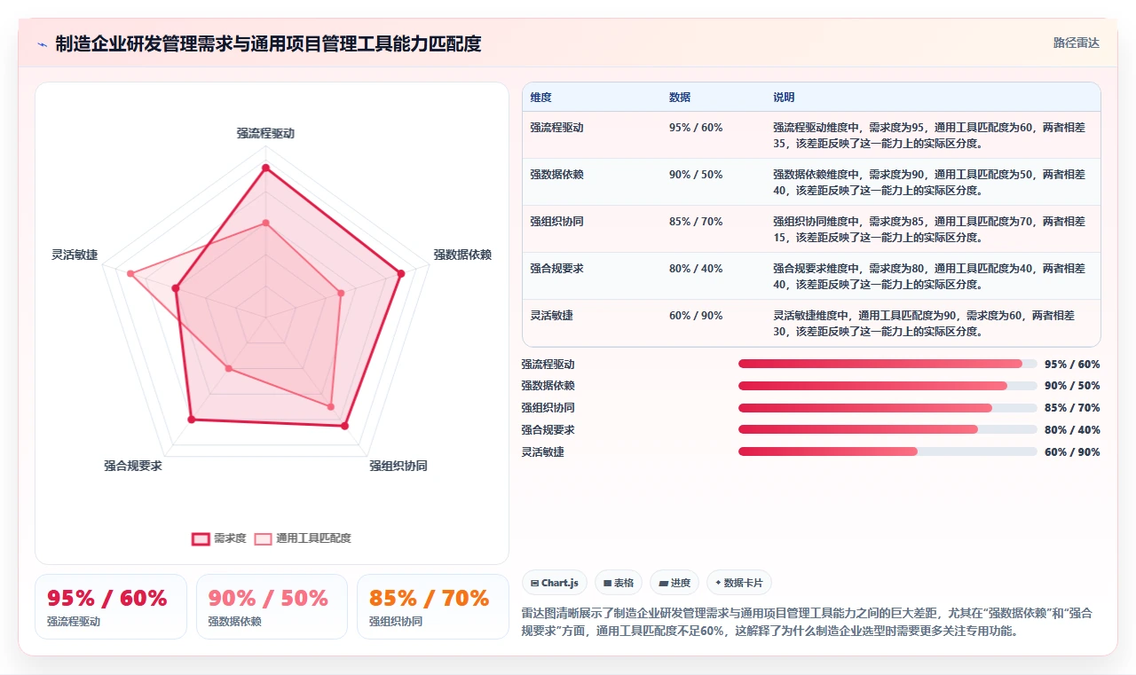Click the 表格 tag
Screen dimensions: 1136x675
(619, 583)
